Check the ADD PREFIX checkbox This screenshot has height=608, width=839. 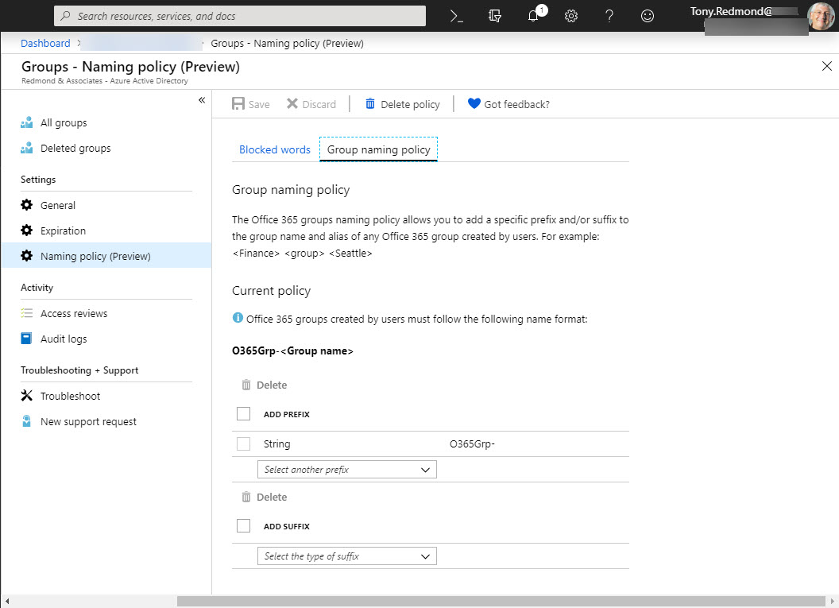[x=244, y=414]
